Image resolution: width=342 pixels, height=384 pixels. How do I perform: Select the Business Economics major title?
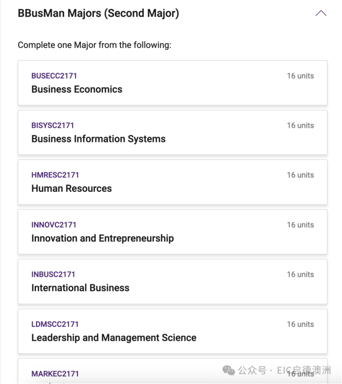coord(76,89)
